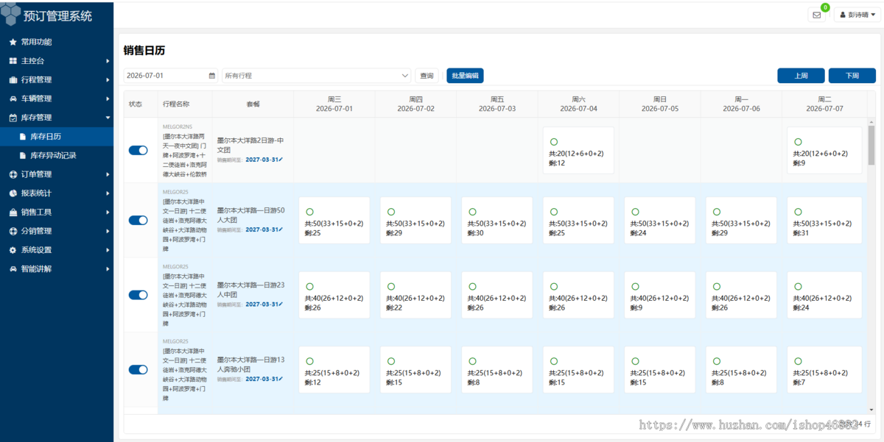Click the green circle in 50人大团 周三 2026-07-01 cell
The height and width of the screenshot is (442, 884).
coord(309,212)
